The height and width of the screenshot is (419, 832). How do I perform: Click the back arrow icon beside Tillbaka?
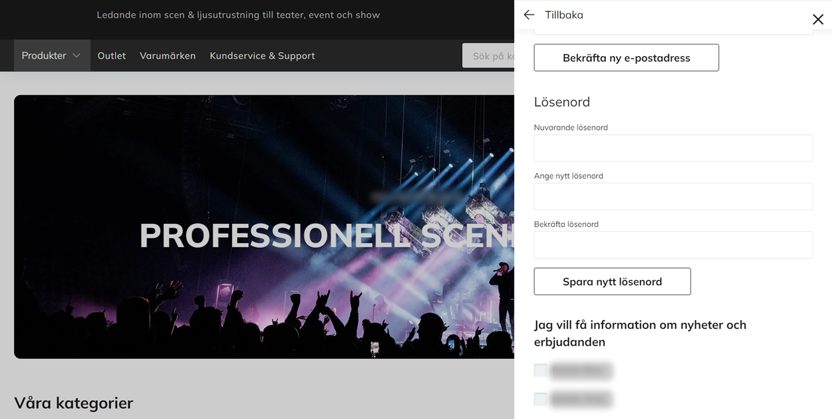(529, 15)
